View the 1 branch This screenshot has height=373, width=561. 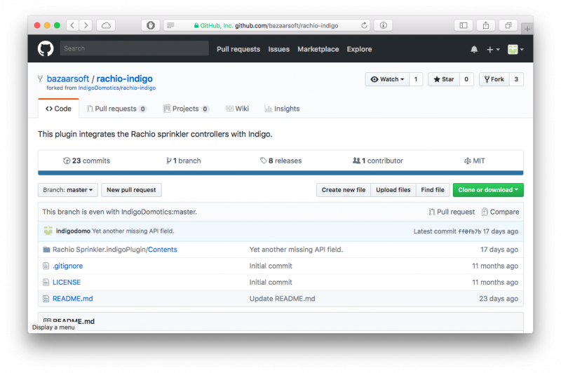point(183,161)
